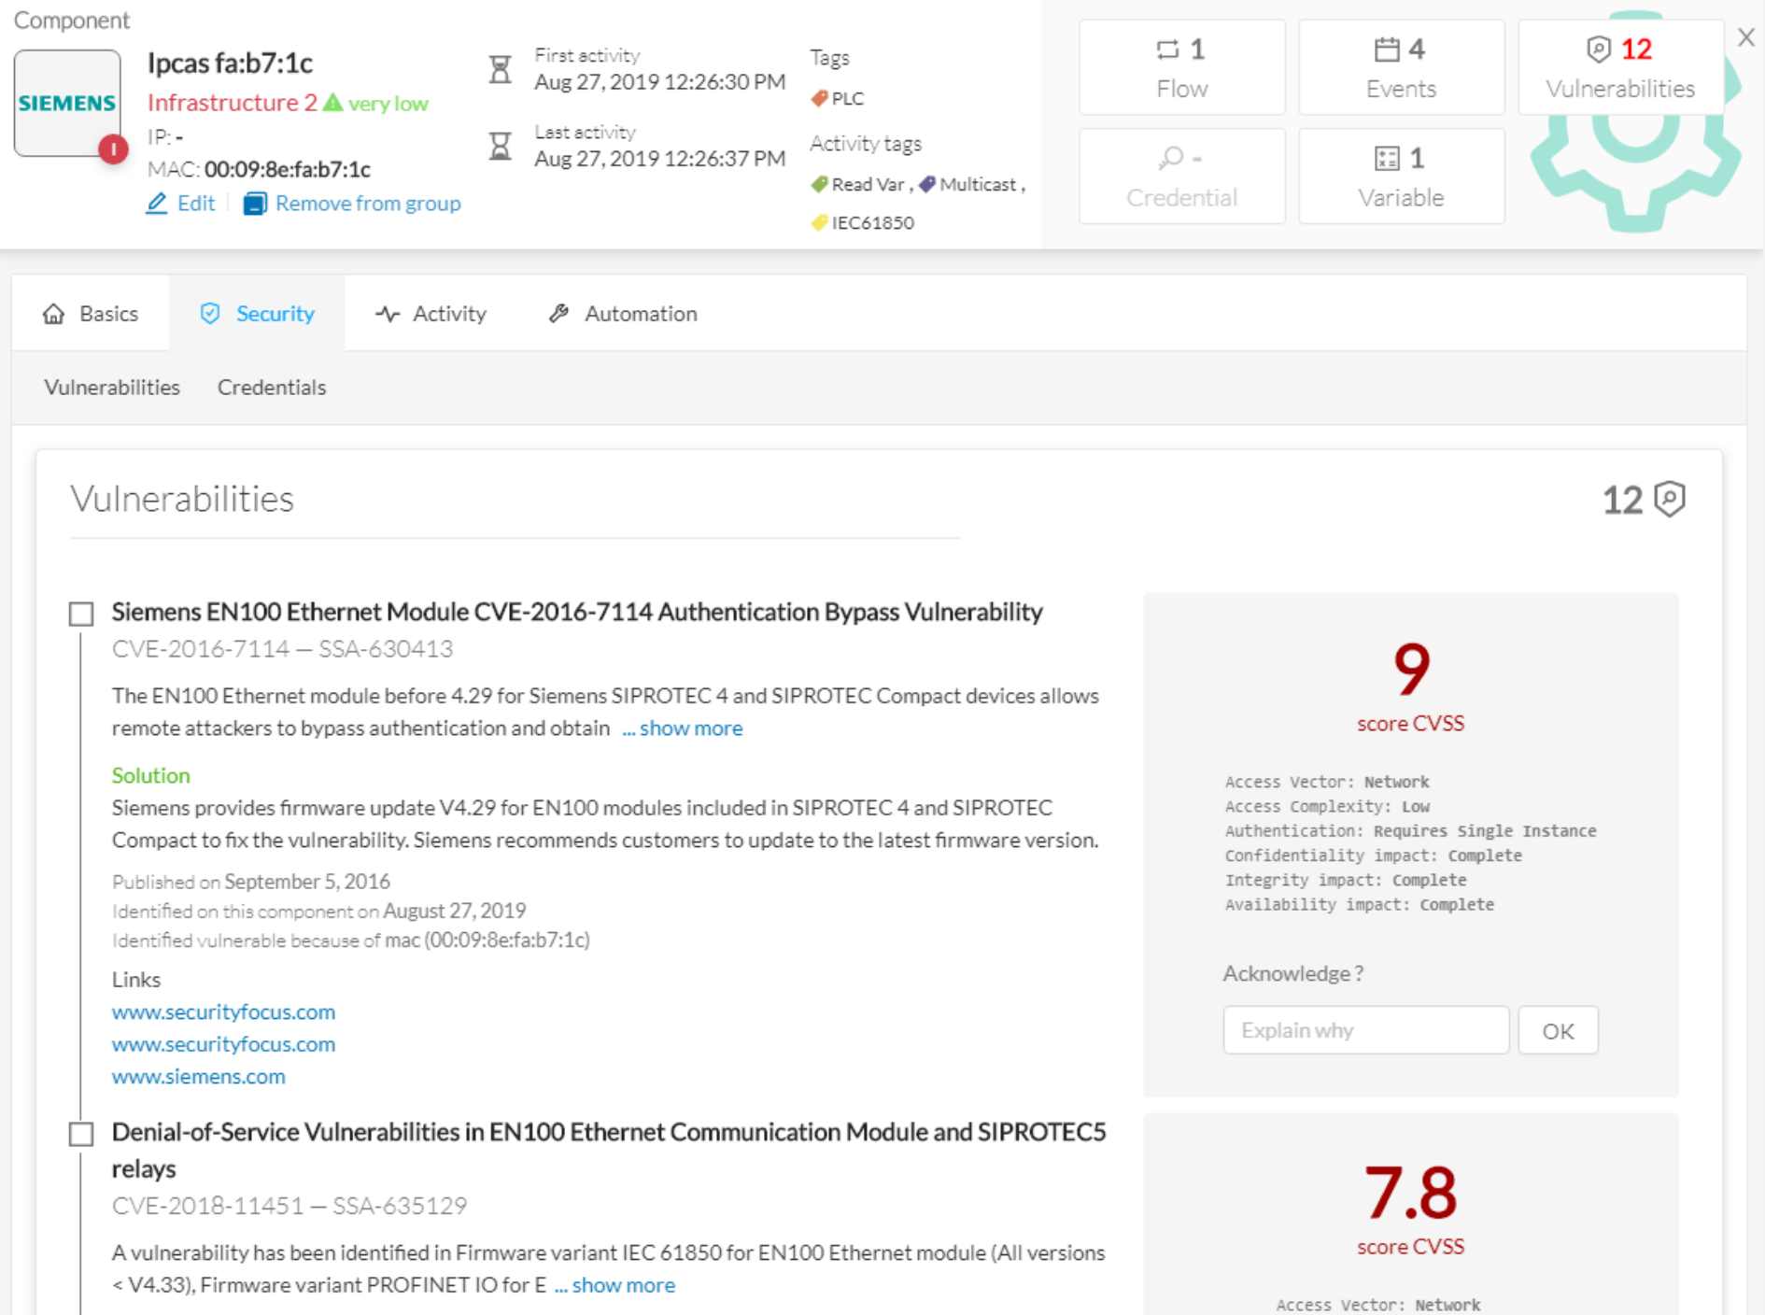Click the Credential key icon
The image size is (1765, 1315).
[1170, 158]
